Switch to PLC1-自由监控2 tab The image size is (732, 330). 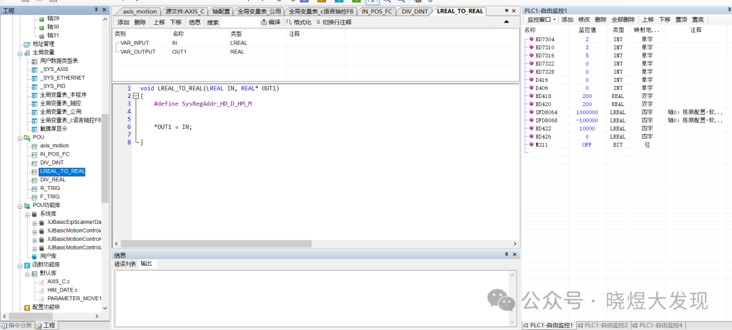click(x=605, y=325)
